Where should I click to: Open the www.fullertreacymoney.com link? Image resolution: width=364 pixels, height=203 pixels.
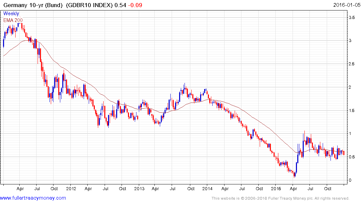point(33,198)
